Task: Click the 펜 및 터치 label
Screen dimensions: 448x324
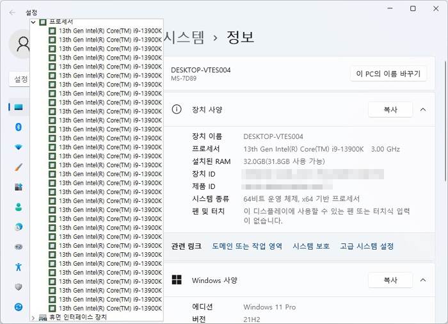Action: (208, 211)
